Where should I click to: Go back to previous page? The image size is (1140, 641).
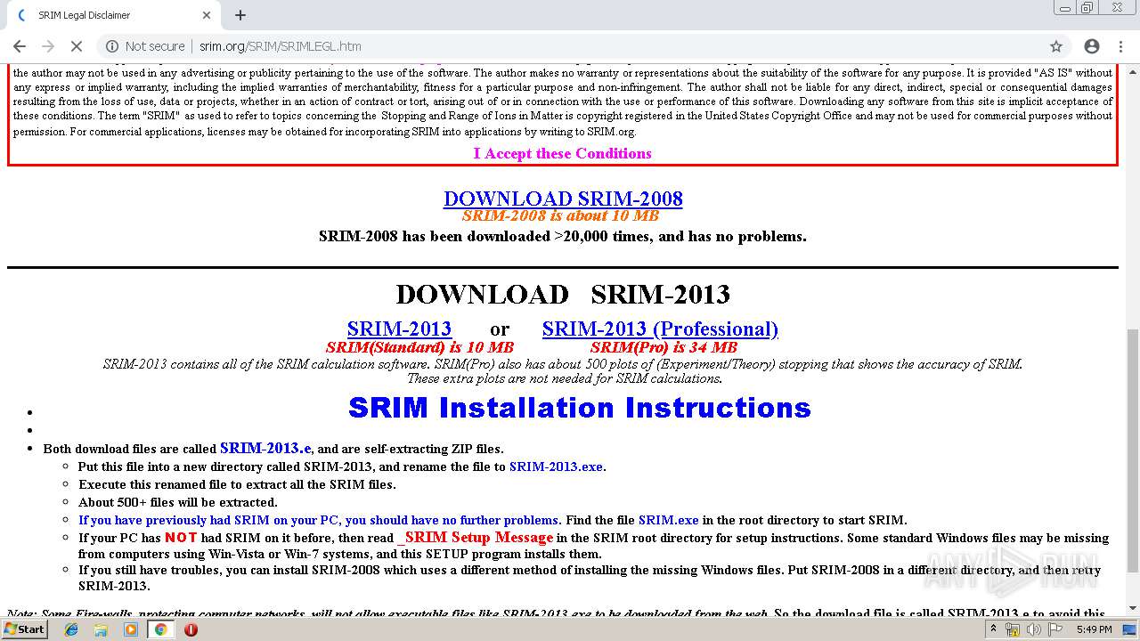20,46
